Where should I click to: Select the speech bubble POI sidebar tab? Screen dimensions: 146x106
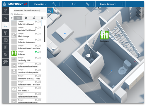tap(6, 25)
